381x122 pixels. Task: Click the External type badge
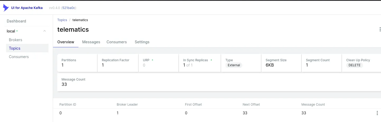pos(234,65)
